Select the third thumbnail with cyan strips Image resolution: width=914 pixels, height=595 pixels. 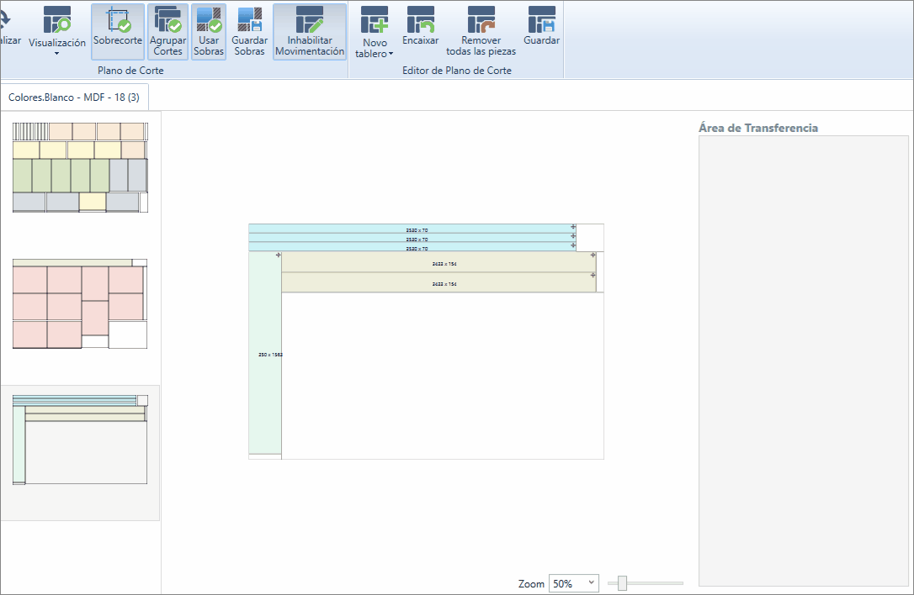click(80, 440)
